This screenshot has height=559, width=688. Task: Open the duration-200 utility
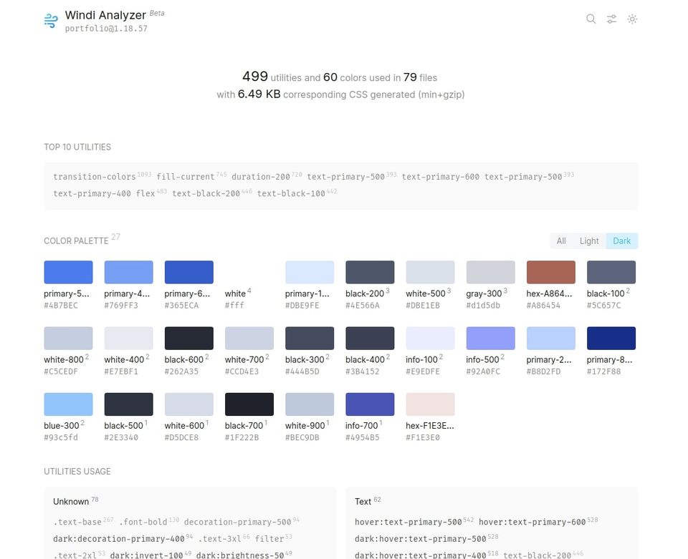click(x=261, y=177)
